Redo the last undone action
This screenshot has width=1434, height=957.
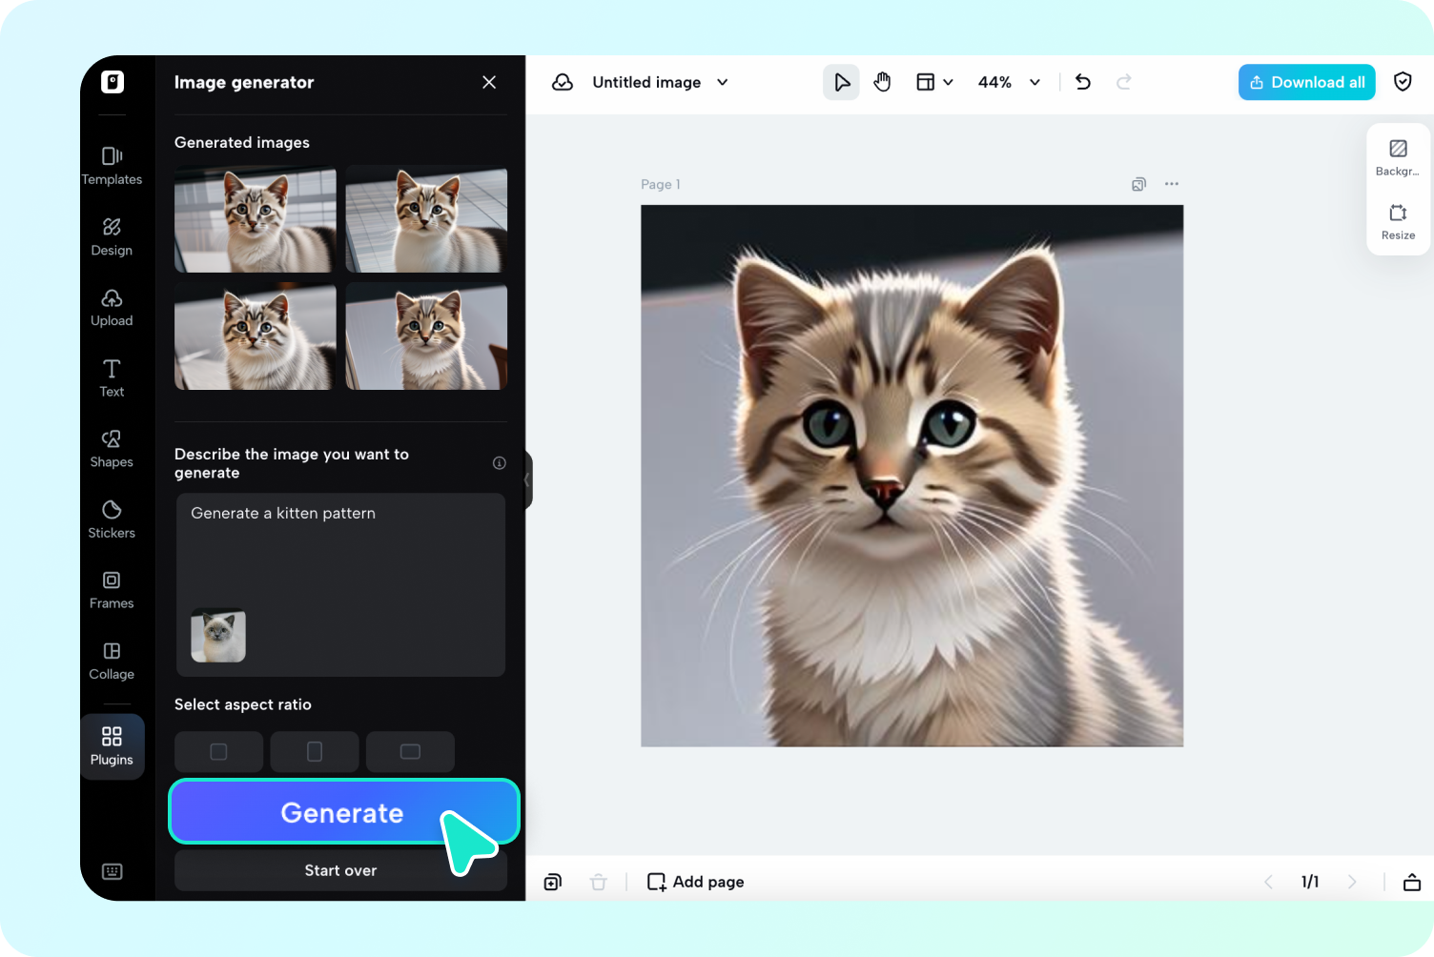1124,82
